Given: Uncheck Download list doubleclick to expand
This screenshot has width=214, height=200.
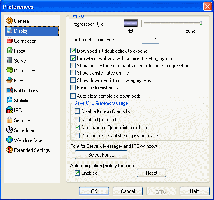Looking at the screenshot, I should pos(73,51).
